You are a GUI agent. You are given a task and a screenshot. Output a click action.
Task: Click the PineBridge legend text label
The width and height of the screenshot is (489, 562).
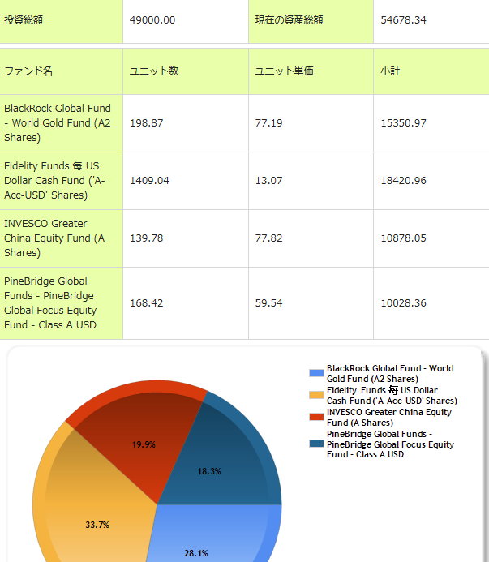[390, 444]
